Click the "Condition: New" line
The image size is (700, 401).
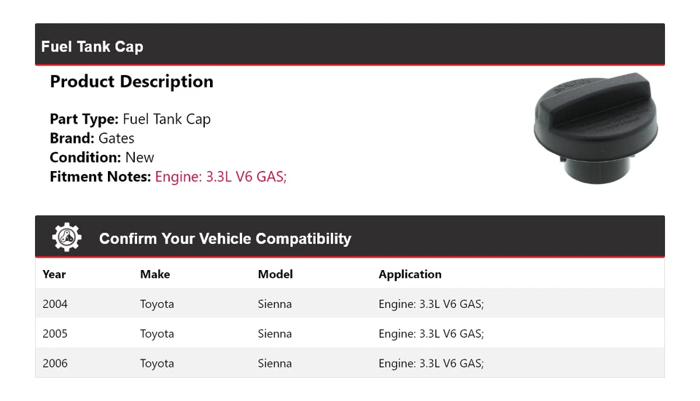[102, 157]
